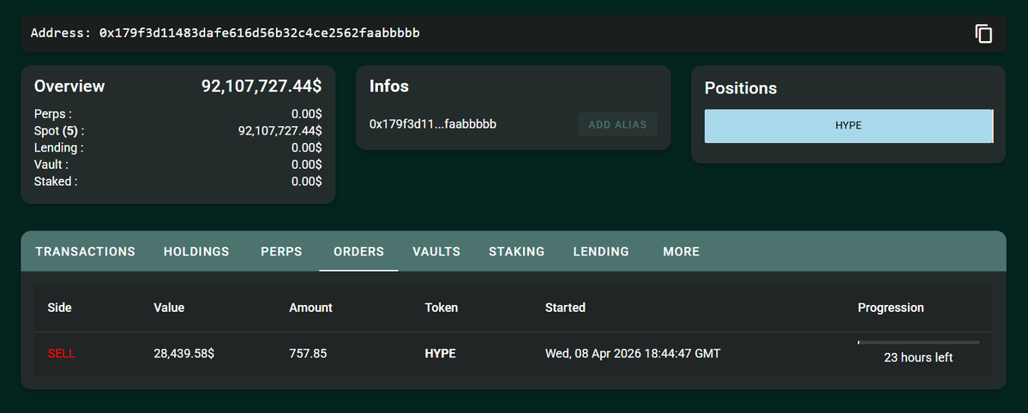Click the Value column header
Image resolution: width=1028 pixels, height=413 pixels.
point(169,308)
